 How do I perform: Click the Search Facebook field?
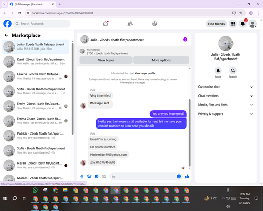pyautogui.click(x=42, y=24)
